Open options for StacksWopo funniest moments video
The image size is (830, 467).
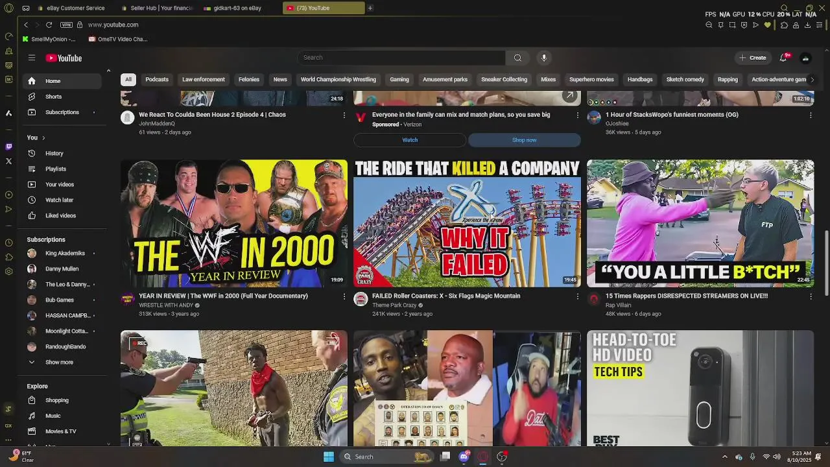click(x=811, y=115)
